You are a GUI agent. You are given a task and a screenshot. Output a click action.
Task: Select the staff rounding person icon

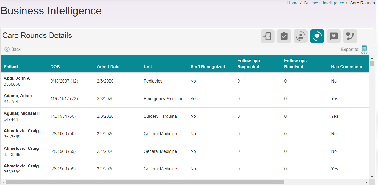coord(300,36)
